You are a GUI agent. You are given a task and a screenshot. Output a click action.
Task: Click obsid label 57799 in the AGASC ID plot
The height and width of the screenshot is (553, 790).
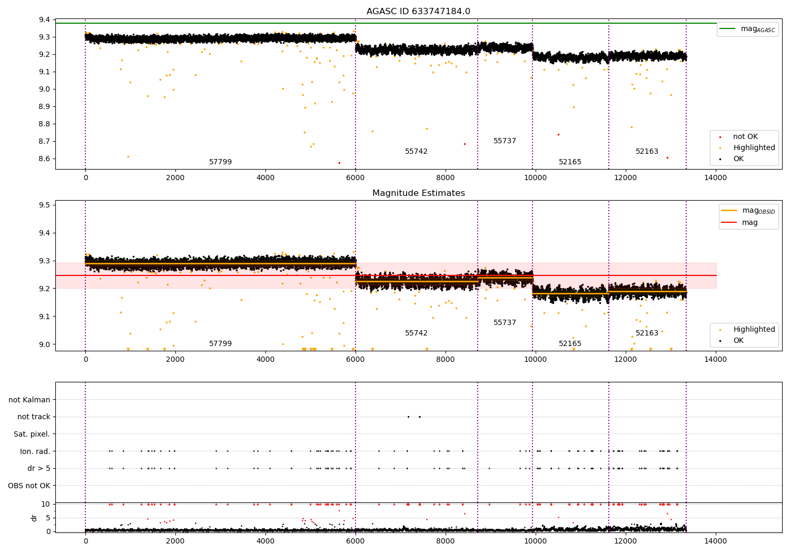pos(220,162)
